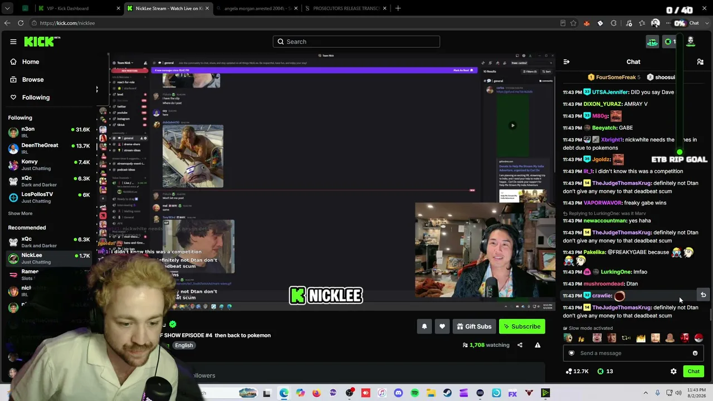Go to Home in sidebar
The width and height of the screenshot is (713, 401).
tap(30, 62)
